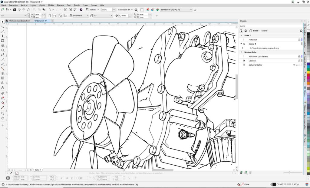The image size is (310, 188).
Task: Click the Seite 1 page tab at bottom
Action: pyautogui.click(x=38, y=170)
